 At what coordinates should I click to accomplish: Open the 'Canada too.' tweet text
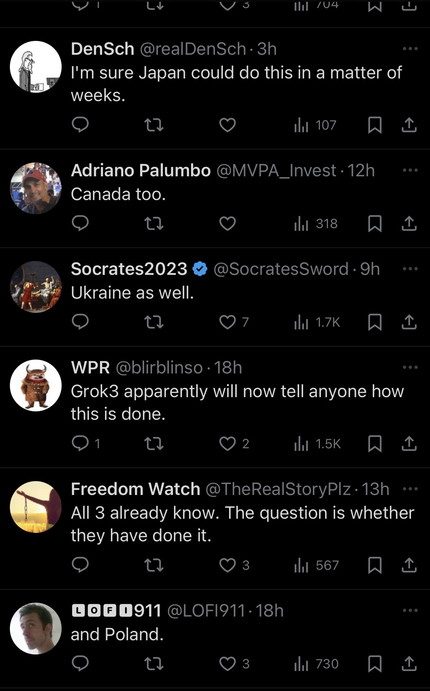pos(118,194)
